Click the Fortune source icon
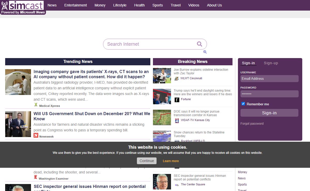This screenshot has width=310, height=191. point(177,100)
